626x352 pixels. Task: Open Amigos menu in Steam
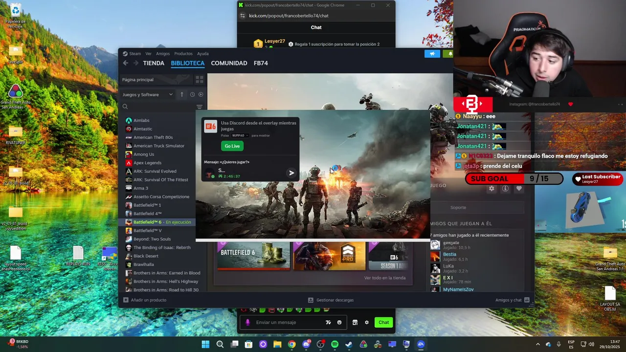click(163, 54)
